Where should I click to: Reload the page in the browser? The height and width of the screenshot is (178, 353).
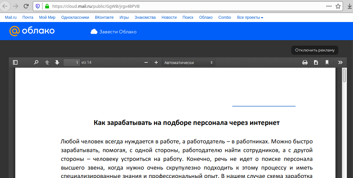click(x=26, y=6)
